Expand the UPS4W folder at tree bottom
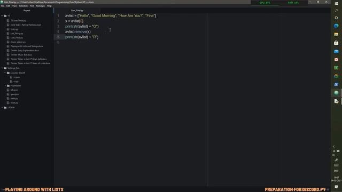The height and width of the screenshot is (192, 342). coord(2,108)
